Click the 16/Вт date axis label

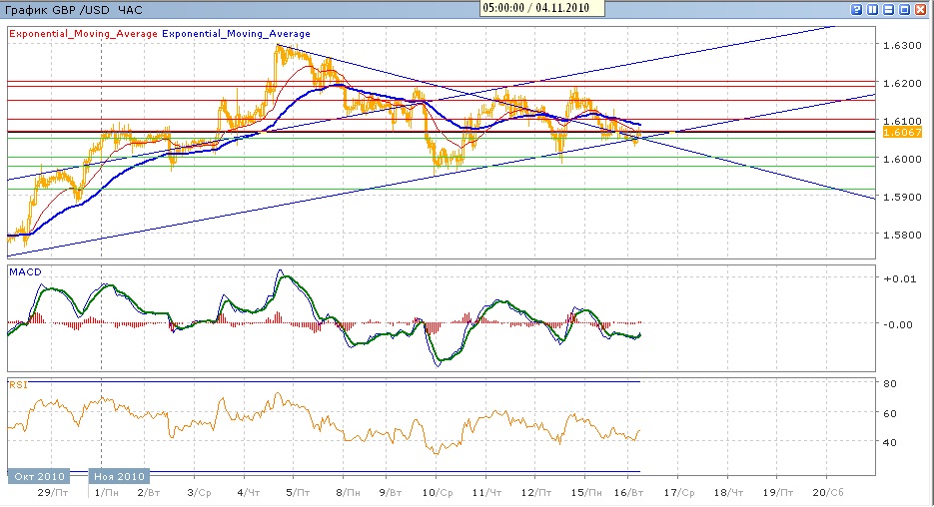[628, 493]
